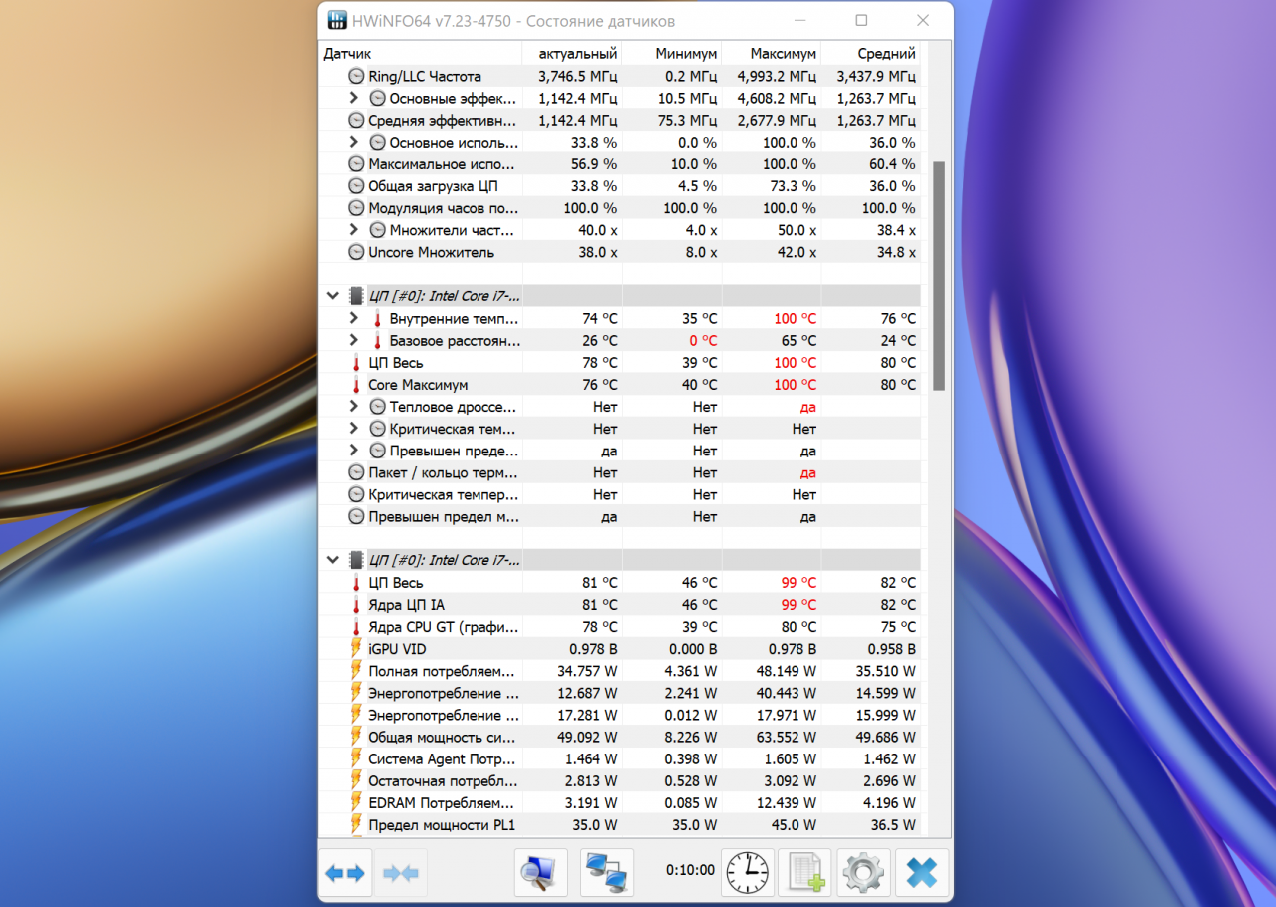Select the Превышен предел м... row
This screenshot has width=1276, height=907.
(x=620, y=517)
